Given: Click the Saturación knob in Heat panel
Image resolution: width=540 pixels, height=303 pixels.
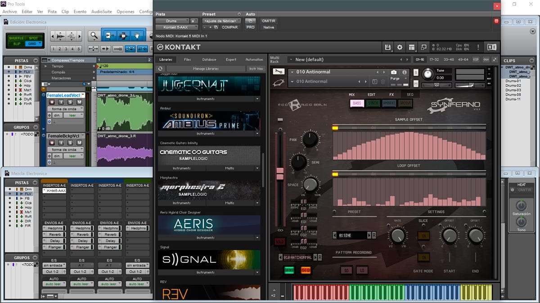Looking at the screenshot, I should coord(521,206).
